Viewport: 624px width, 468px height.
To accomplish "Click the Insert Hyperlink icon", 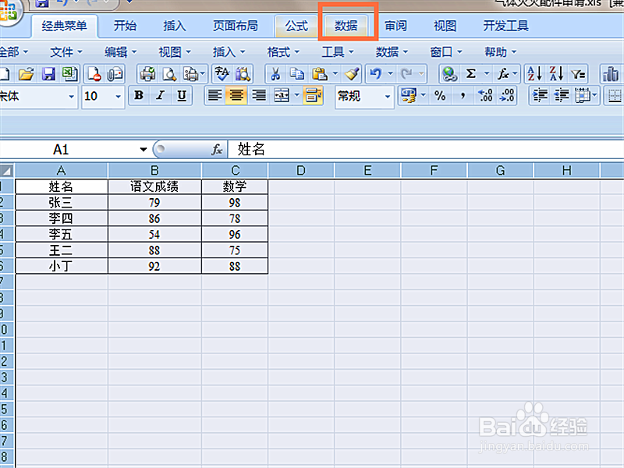I will 448,75.
